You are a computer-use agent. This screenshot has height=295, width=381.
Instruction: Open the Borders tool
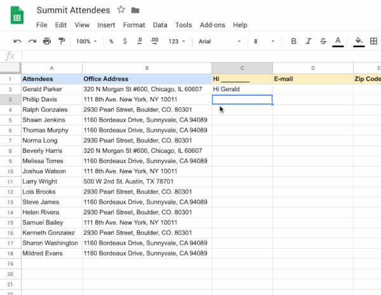coord(373,41)
